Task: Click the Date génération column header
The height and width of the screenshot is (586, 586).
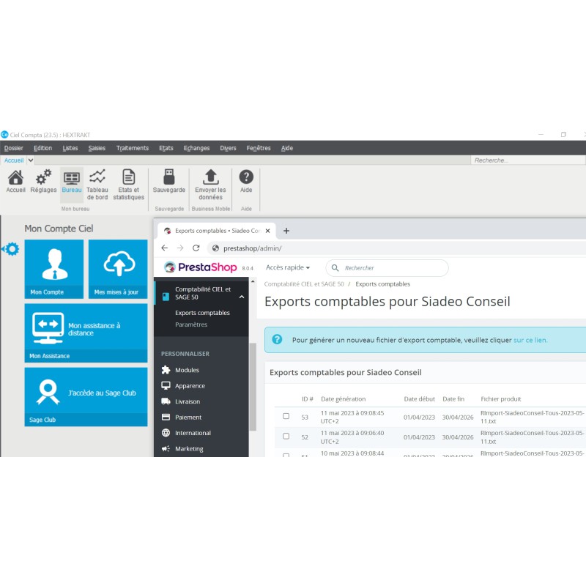Action: click(x=343, y=398)
